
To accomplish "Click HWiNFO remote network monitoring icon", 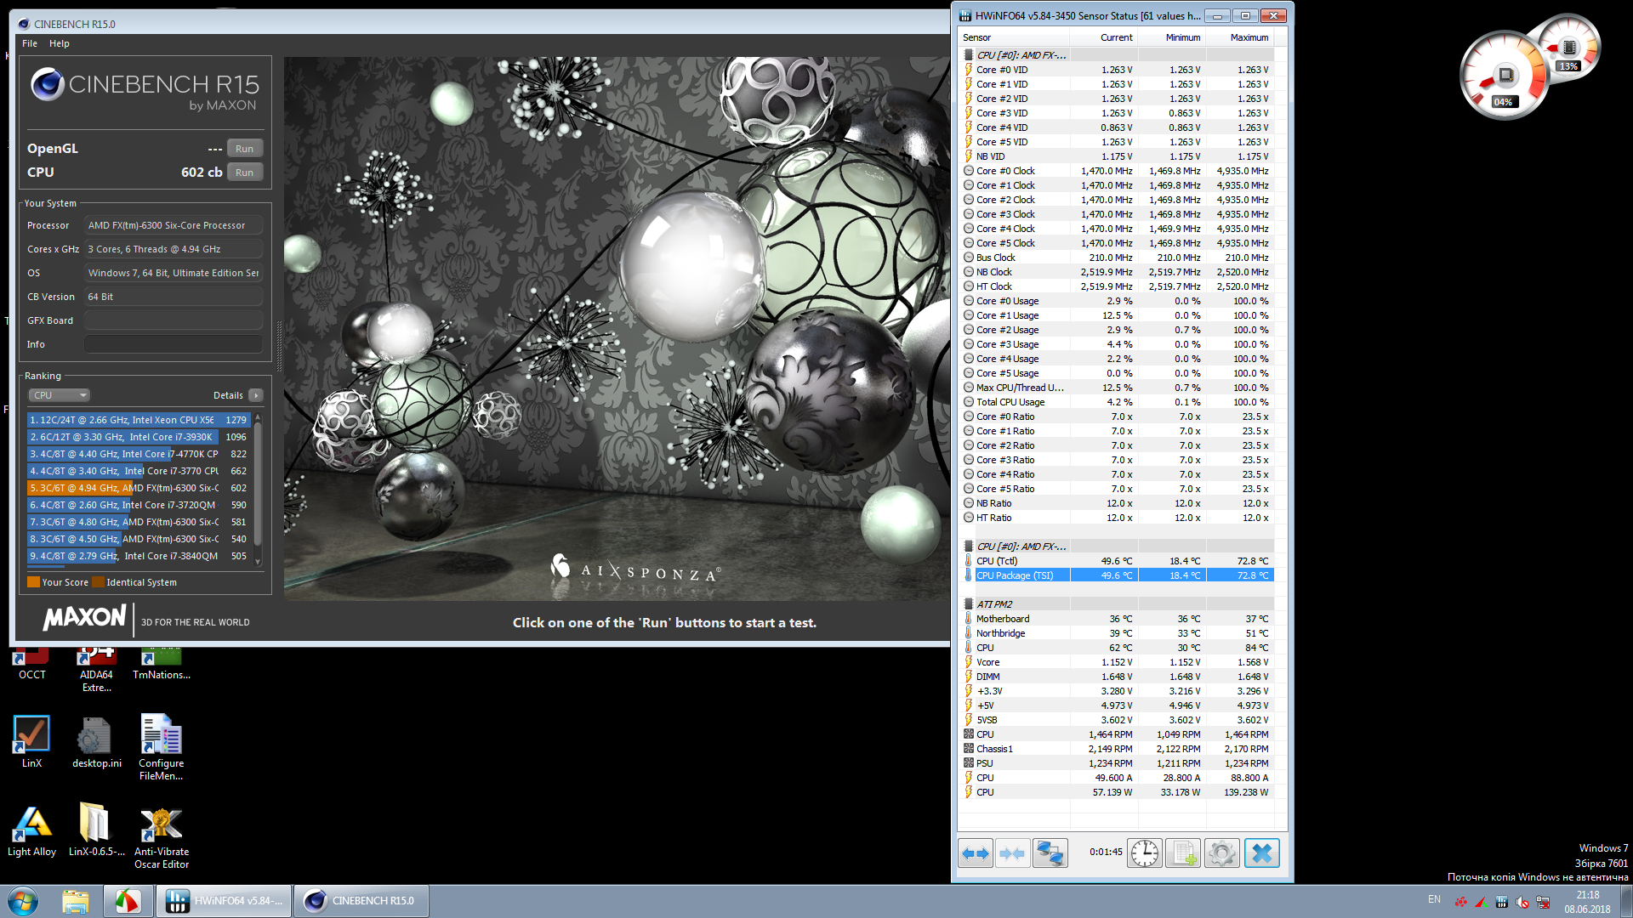I will pos(1050,853).
